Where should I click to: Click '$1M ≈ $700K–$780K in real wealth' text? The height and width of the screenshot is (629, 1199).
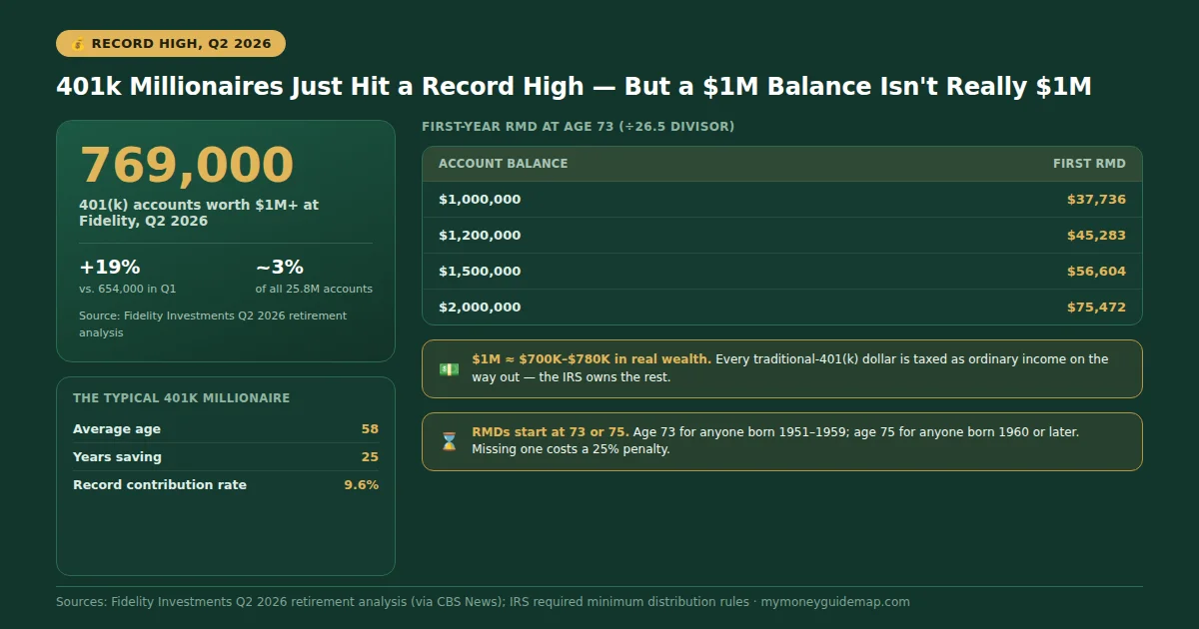coord(592,359)
